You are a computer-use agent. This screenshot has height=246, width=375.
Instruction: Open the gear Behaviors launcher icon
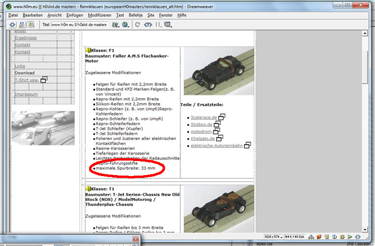[342, 237]
